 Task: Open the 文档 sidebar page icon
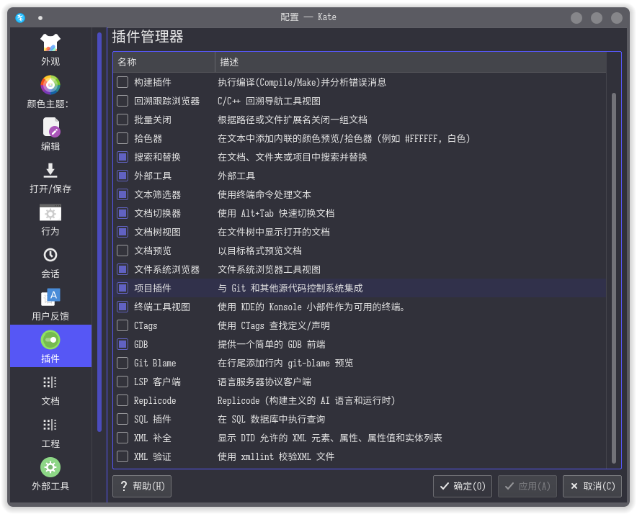tap(50, 382)
